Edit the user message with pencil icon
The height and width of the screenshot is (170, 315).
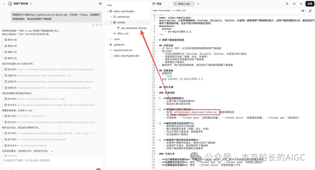click(93, 25)
